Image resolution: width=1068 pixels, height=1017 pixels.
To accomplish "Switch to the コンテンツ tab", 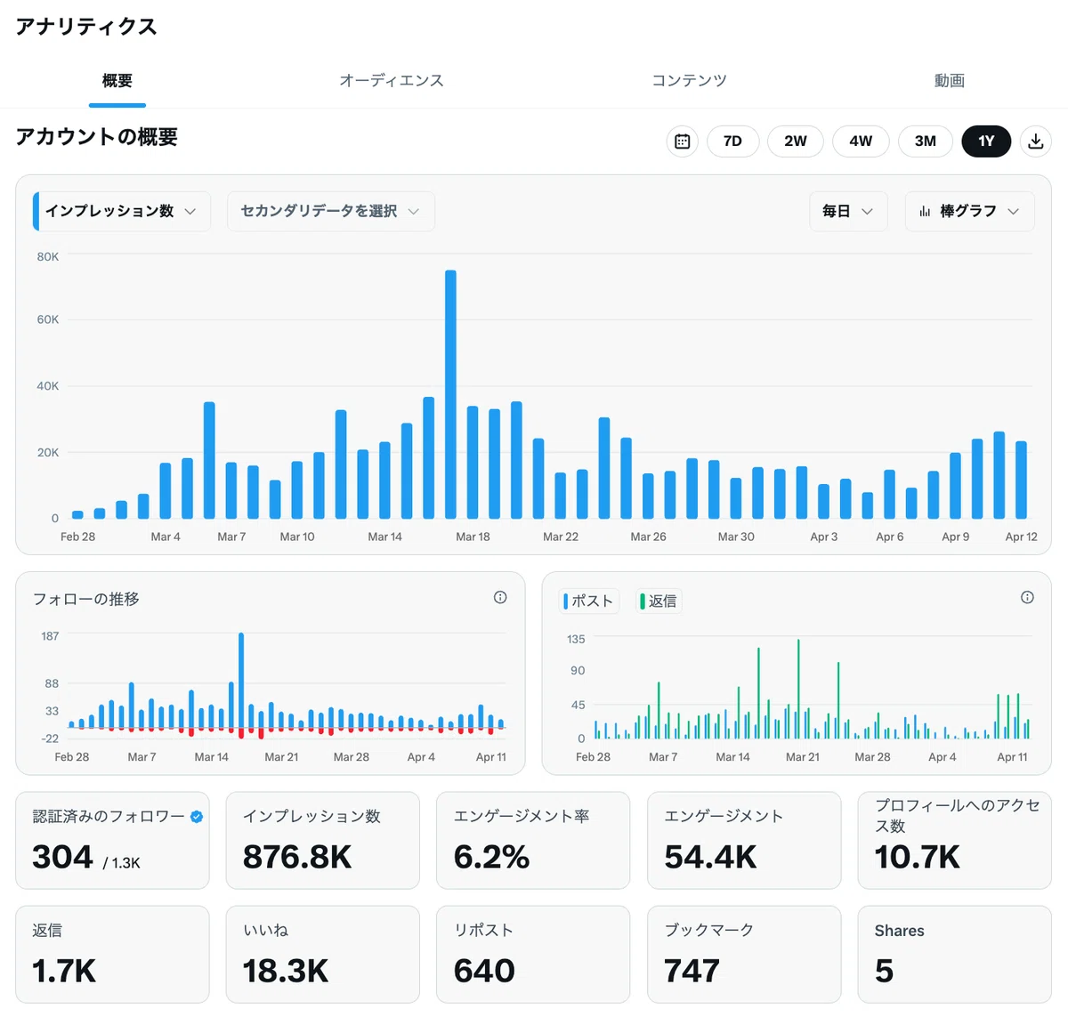I will [x=690, y=81].
